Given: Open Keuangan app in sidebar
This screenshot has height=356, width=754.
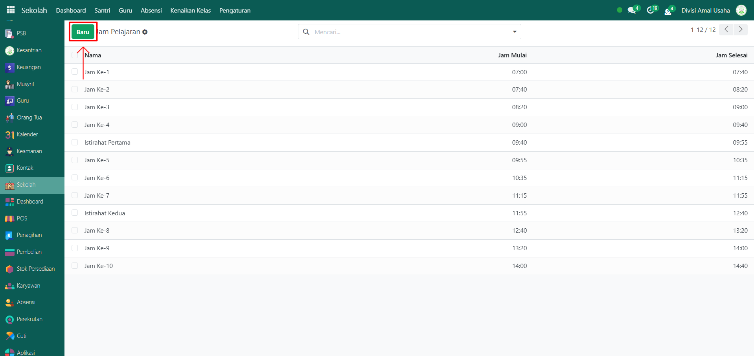Looking at the screenshot, I should click(x=28, y=67).
